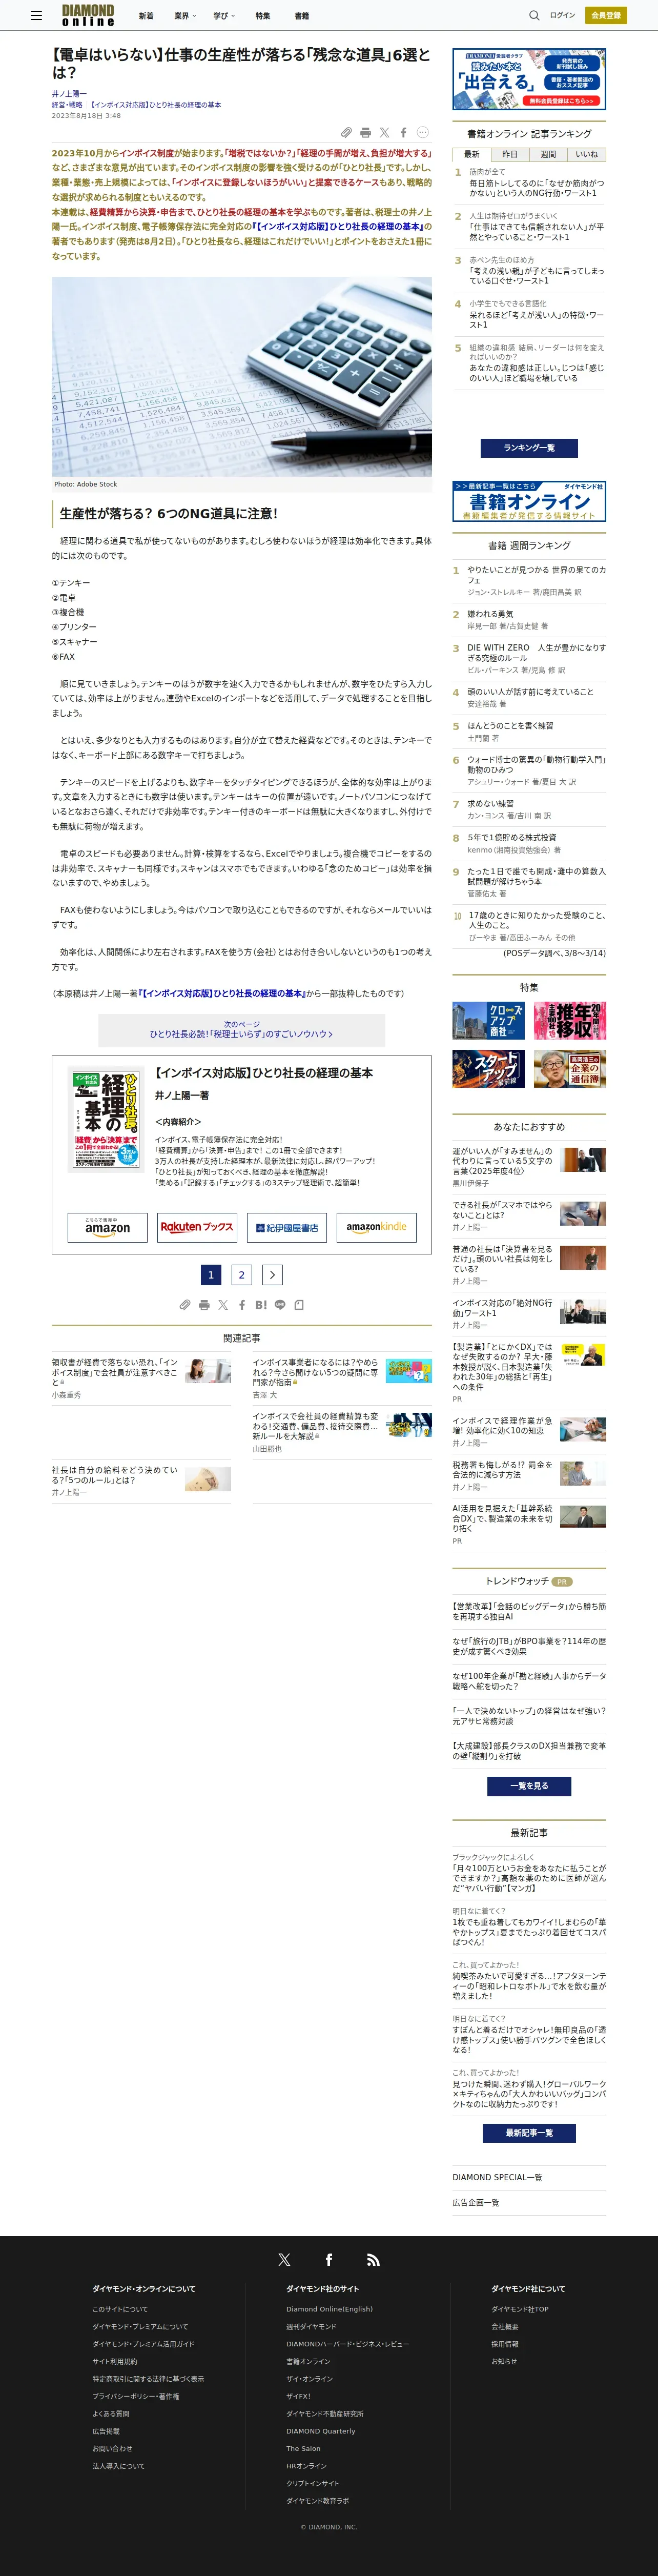Open the 推年収 feature thumbnail

point(570,1021)
